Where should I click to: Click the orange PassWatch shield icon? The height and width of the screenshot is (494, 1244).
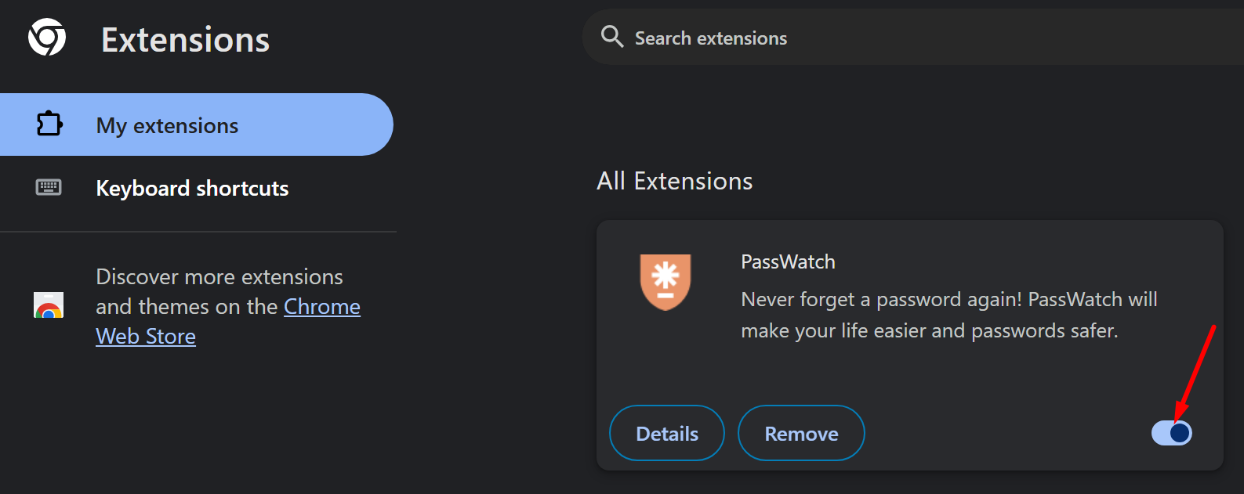click(666, 281)
